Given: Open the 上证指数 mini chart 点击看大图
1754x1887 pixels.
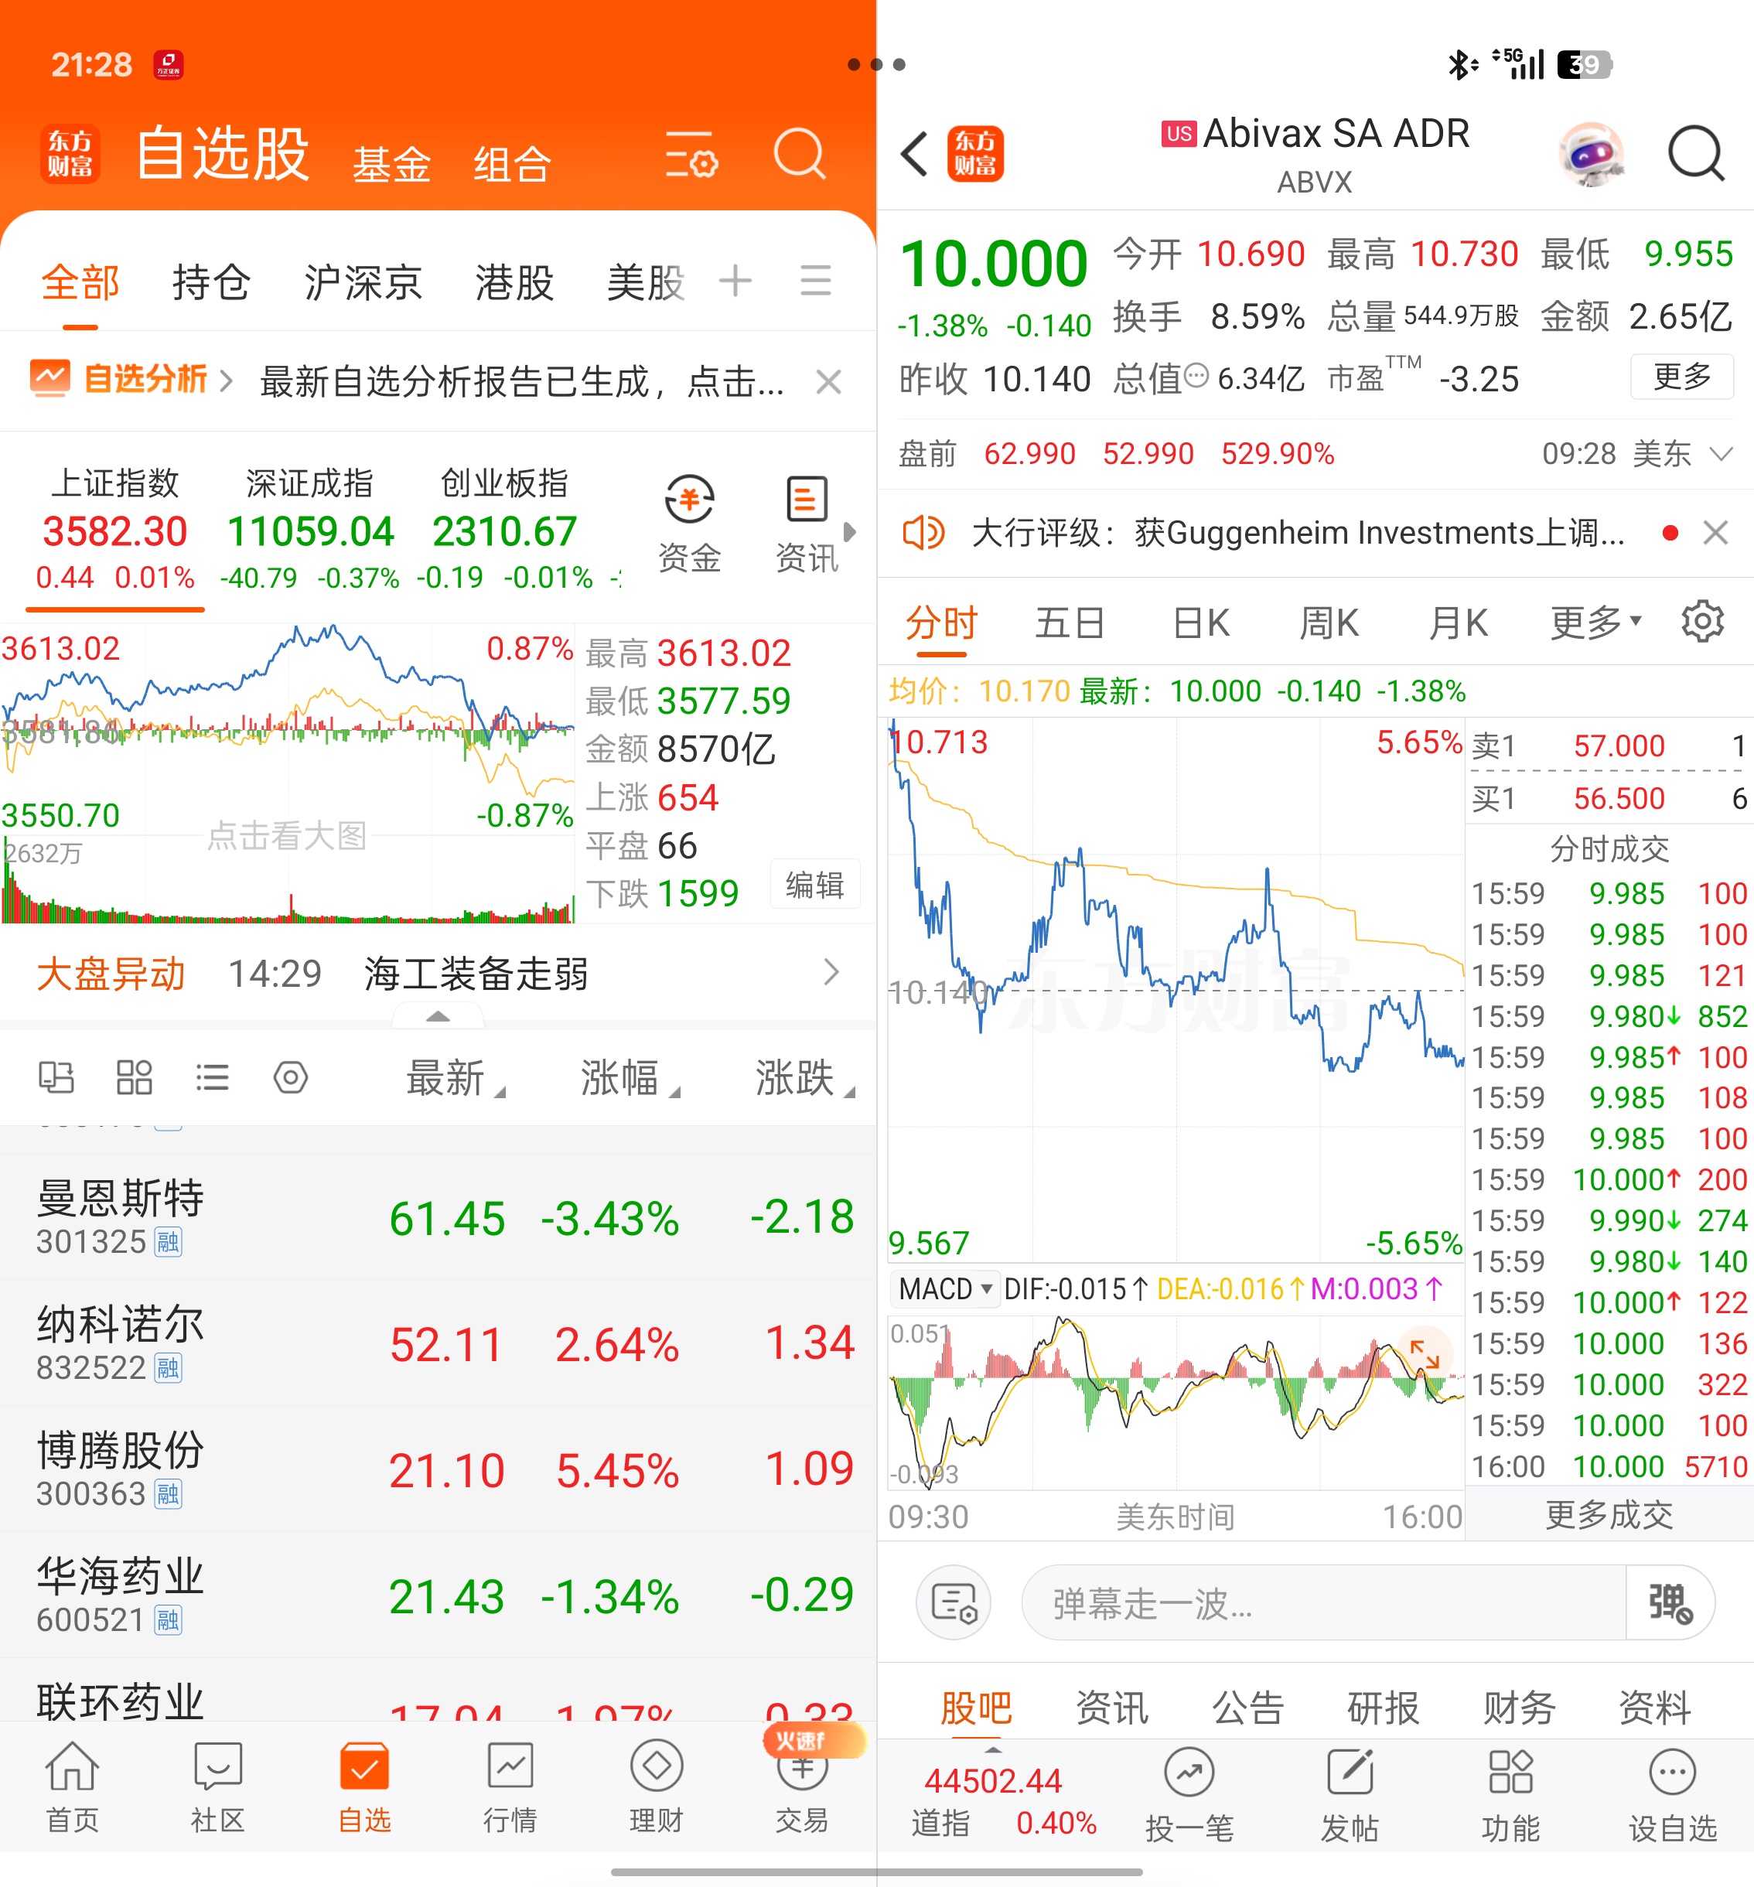Looking at the screenshot, I should click(x=287, y=835).
